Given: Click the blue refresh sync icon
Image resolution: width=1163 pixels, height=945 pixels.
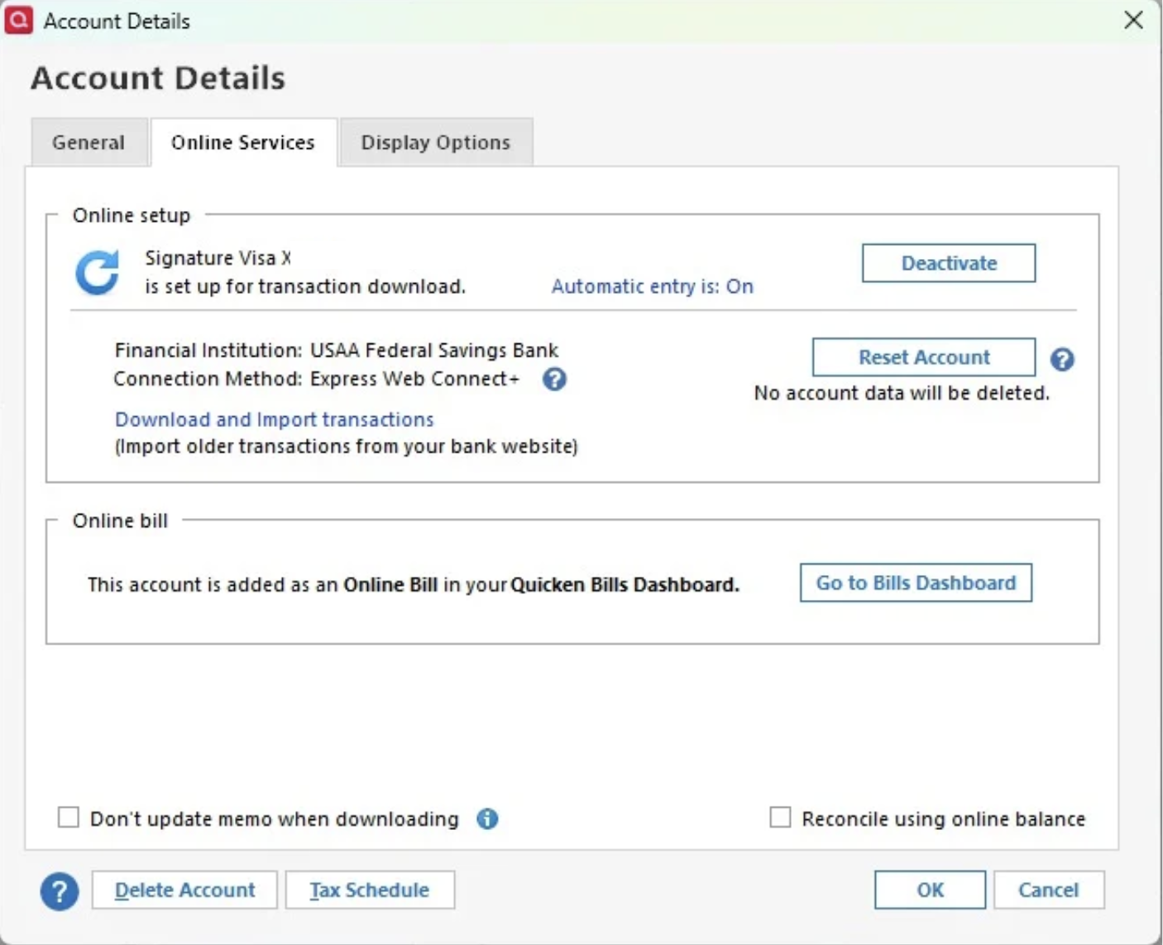Looking at the screenshot, I should click(98, 273).
